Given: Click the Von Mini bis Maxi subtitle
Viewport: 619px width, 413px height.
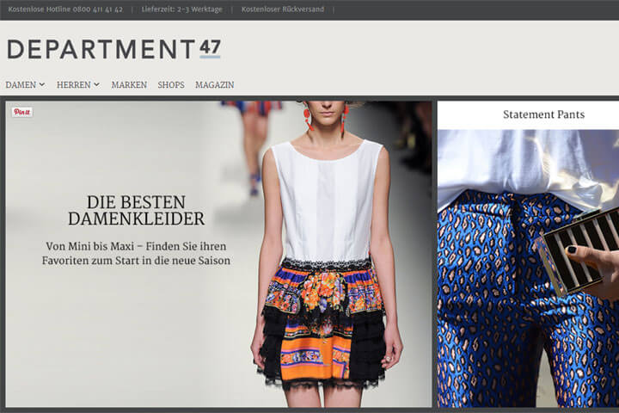Looking at the screenshot, I should click(138, 252).
